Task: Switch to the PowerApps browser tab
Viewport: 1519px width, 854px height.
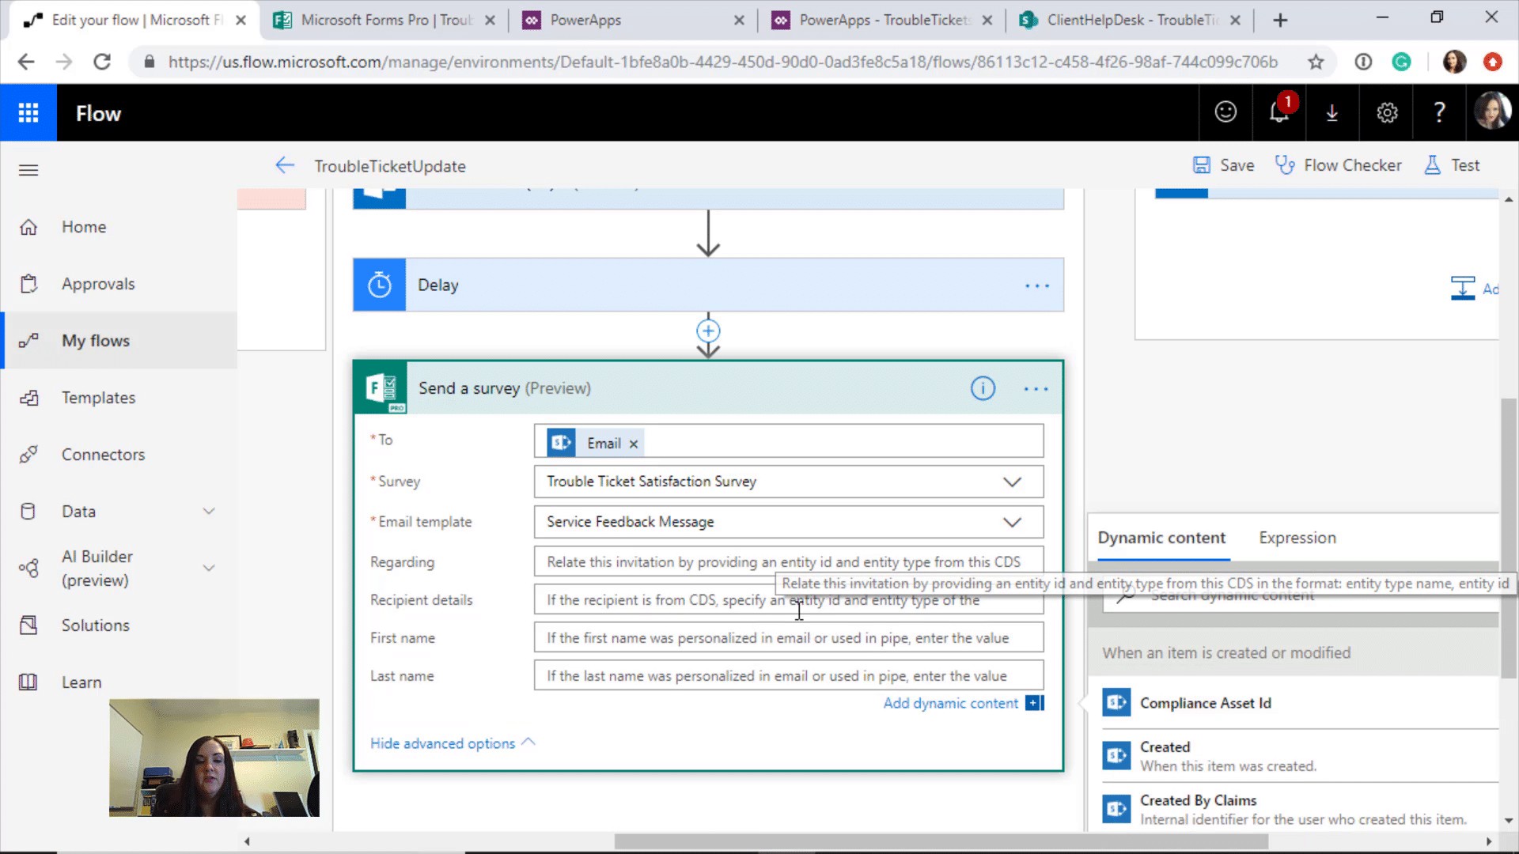Action: [x=633, y=20]
